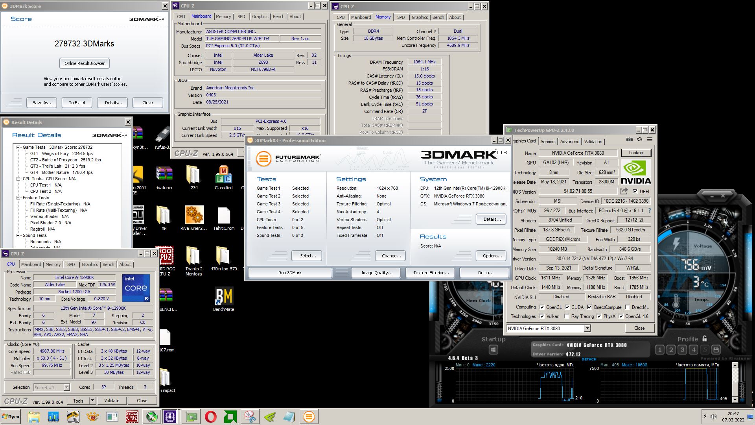755x425 pixels.
Task: Select Afterburner profile slot 4
Action: click(x=694, y=349)
